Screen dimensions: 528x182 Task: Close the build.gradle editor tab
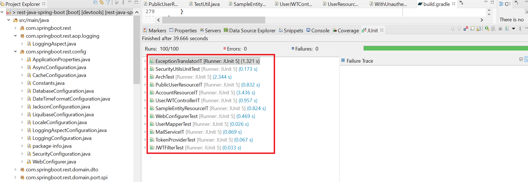pos(454,4)
